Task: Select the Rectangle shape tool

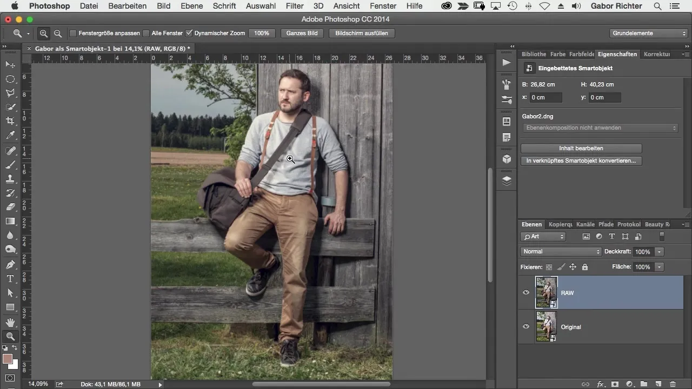Action: pos(10,307)
